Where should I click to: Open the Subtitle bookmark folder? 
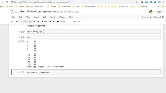coord(52,6)
